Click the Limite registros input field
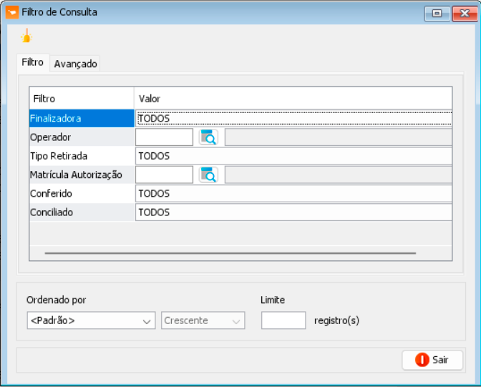Viewport: 481px width, 387px height. point(283,320)
